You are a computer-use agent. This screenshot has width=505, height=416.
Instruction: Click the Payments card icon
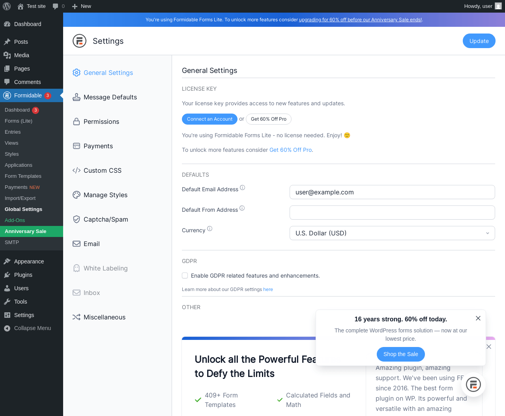coord(77,146)
